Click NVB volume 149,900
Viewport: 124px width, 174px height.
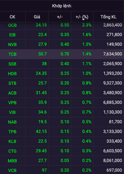click(x=114, y=44)
